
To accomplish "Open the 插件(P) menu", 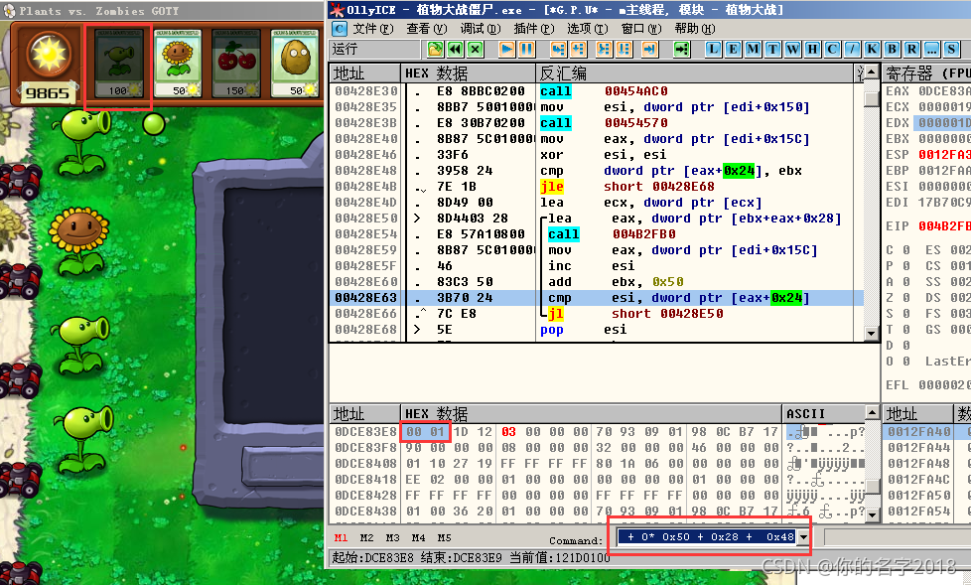I will 534,29.
